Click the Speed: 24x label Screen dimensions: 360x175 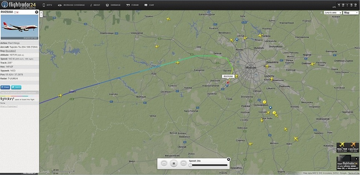coord(195,161)
